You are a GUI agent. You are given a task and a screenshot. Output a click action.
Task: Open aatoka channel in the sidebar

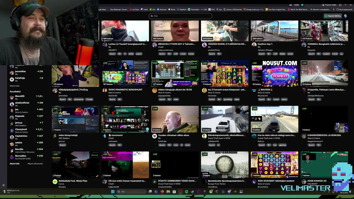pyautogui.click(x=26, y=144)
